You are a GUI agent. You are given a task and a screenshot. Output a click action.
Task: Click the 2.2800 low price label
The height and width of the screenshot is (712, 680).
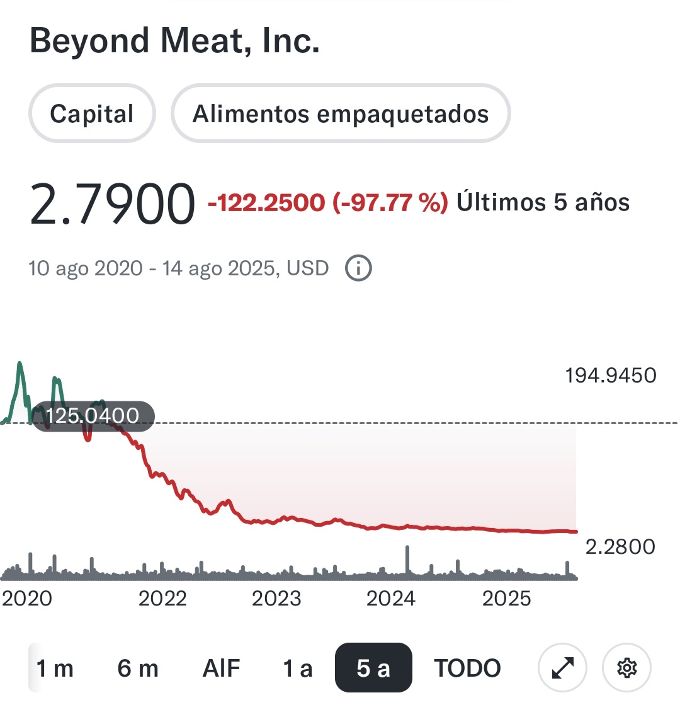pos(620,547)
